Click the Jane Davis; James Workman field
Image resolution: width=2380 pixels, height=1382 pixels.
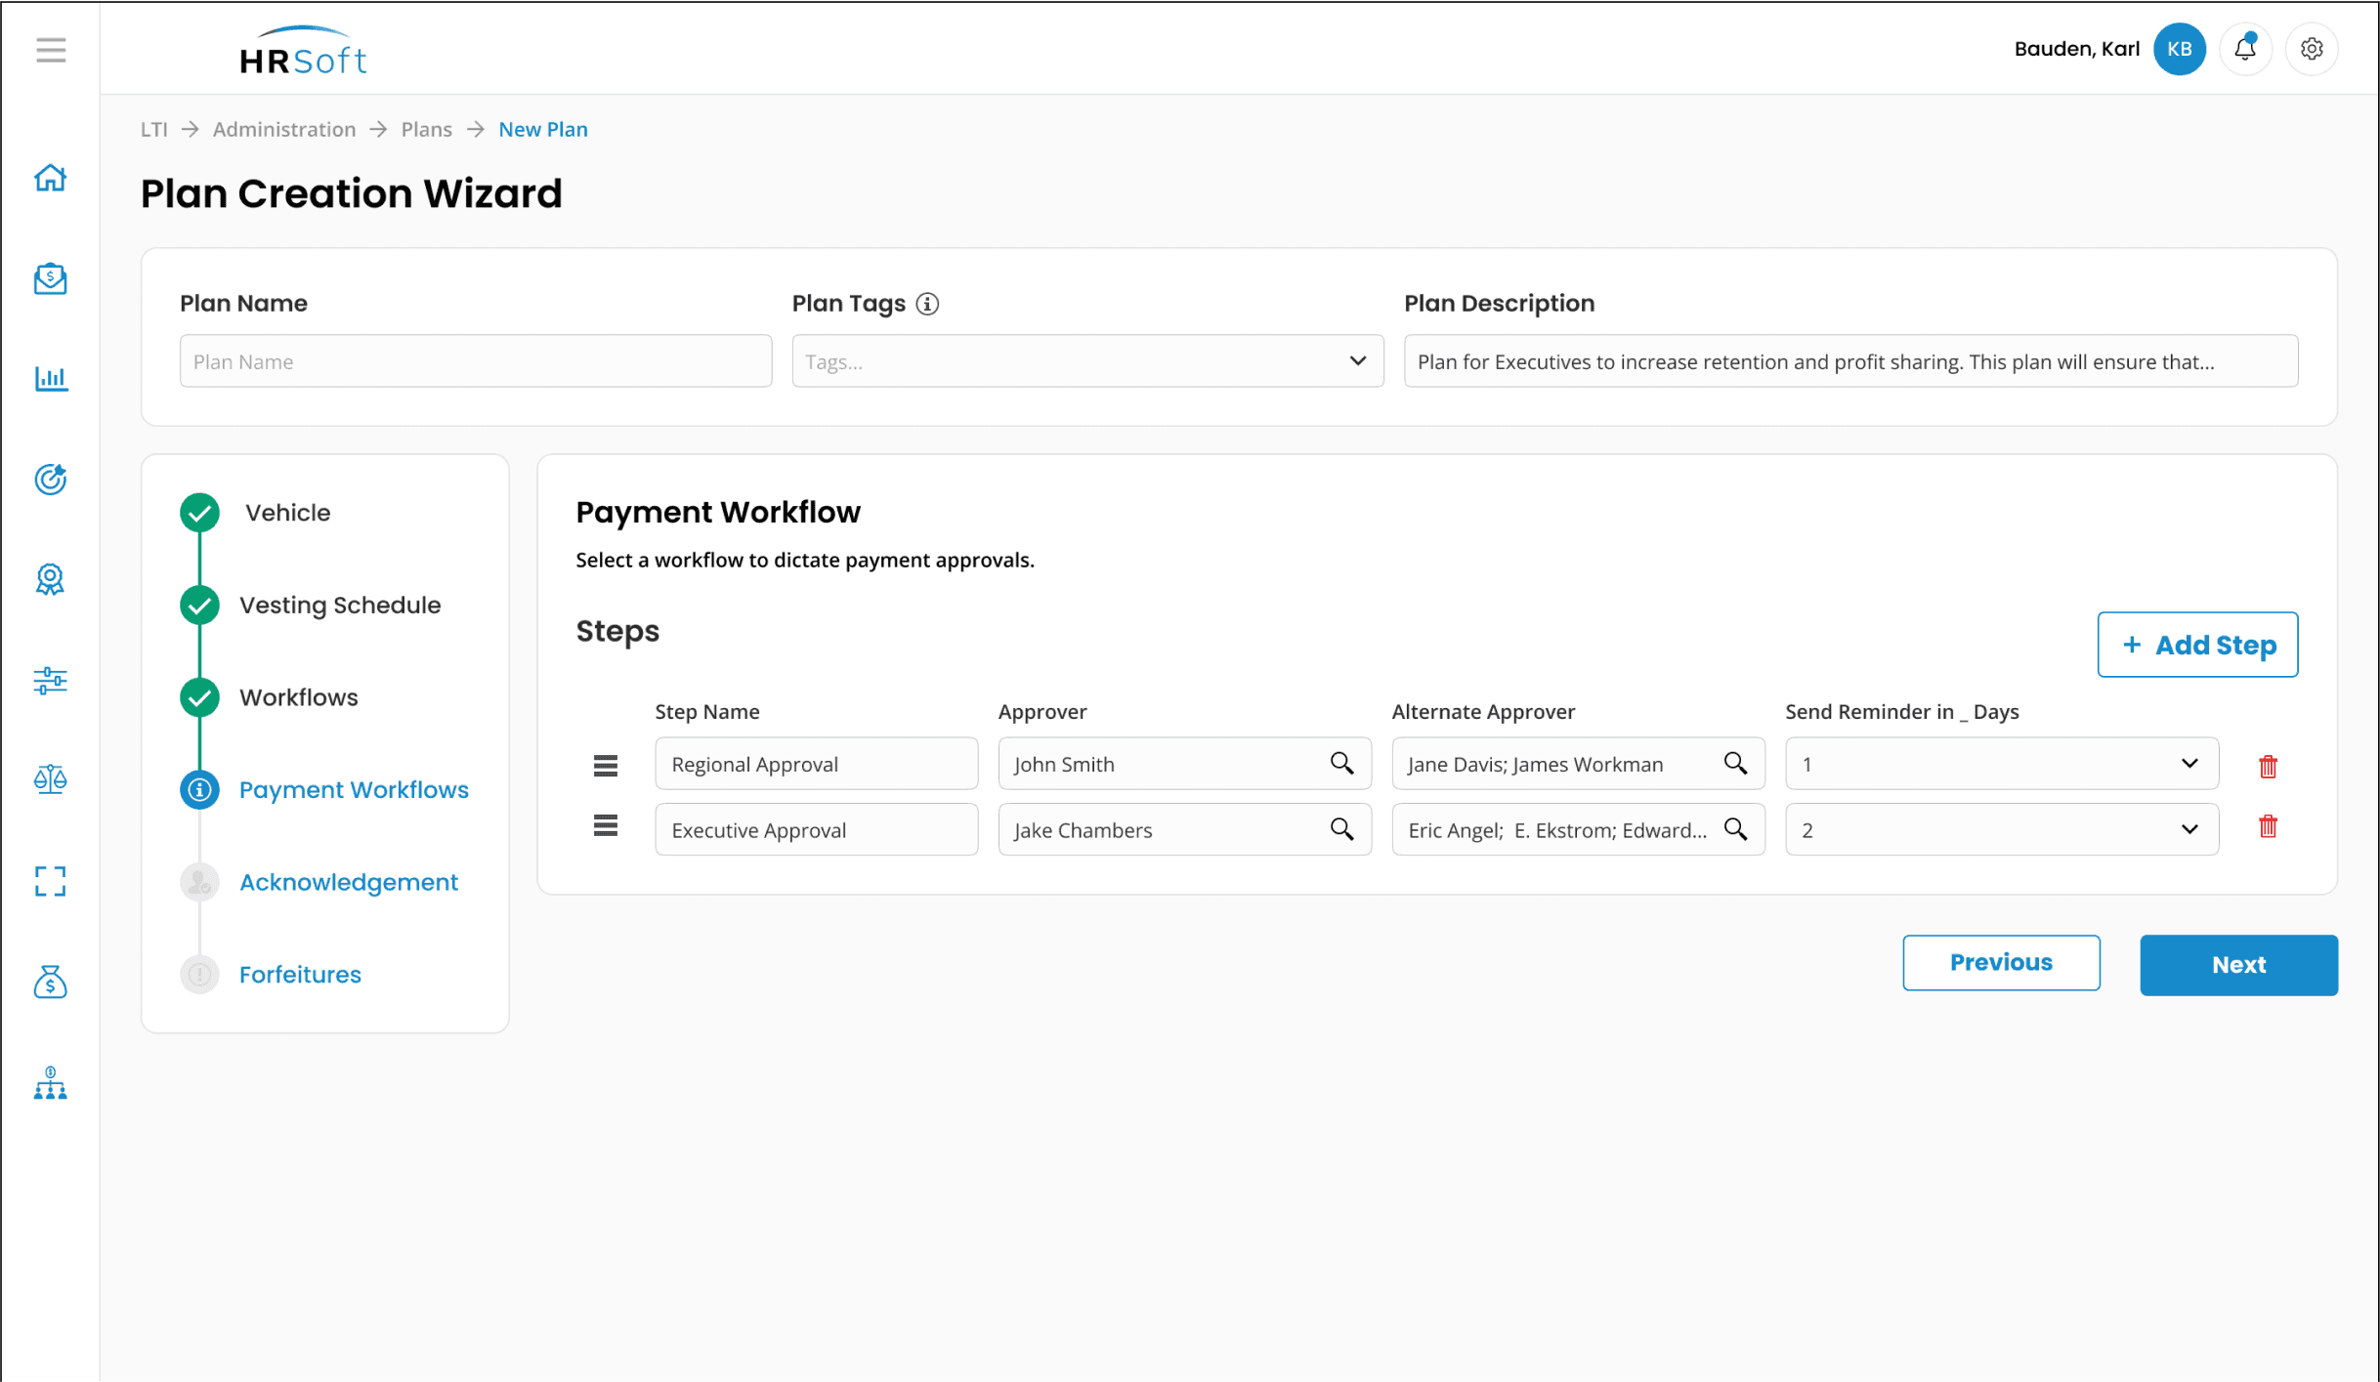(1579, 764)
